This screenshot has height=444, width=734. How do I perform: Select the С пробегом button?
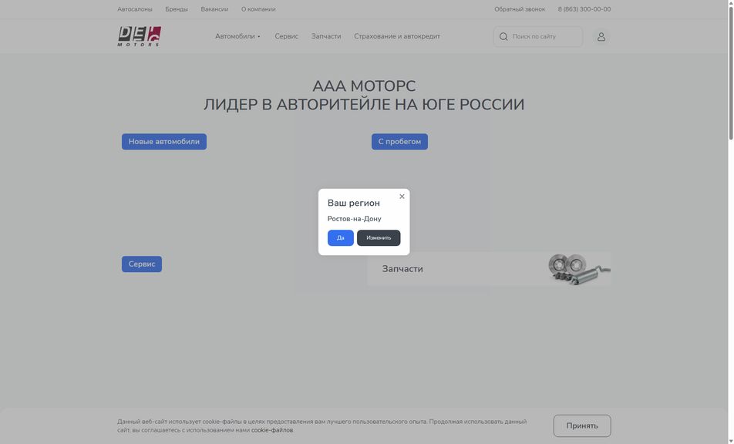[399, 142]
